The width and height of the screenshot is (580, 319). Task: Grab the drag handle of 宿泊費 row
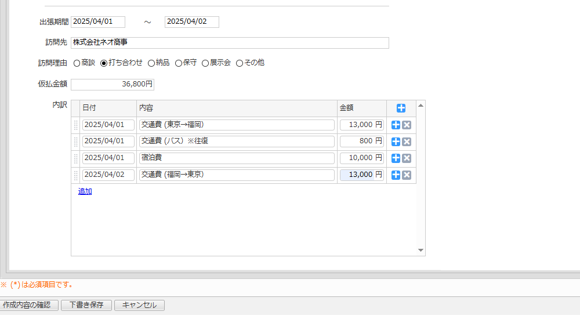pyautogui.click(x=75, y=158)
